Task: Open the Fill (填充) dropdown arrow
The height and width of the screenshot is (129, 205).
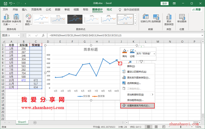Action: (128, 51)
